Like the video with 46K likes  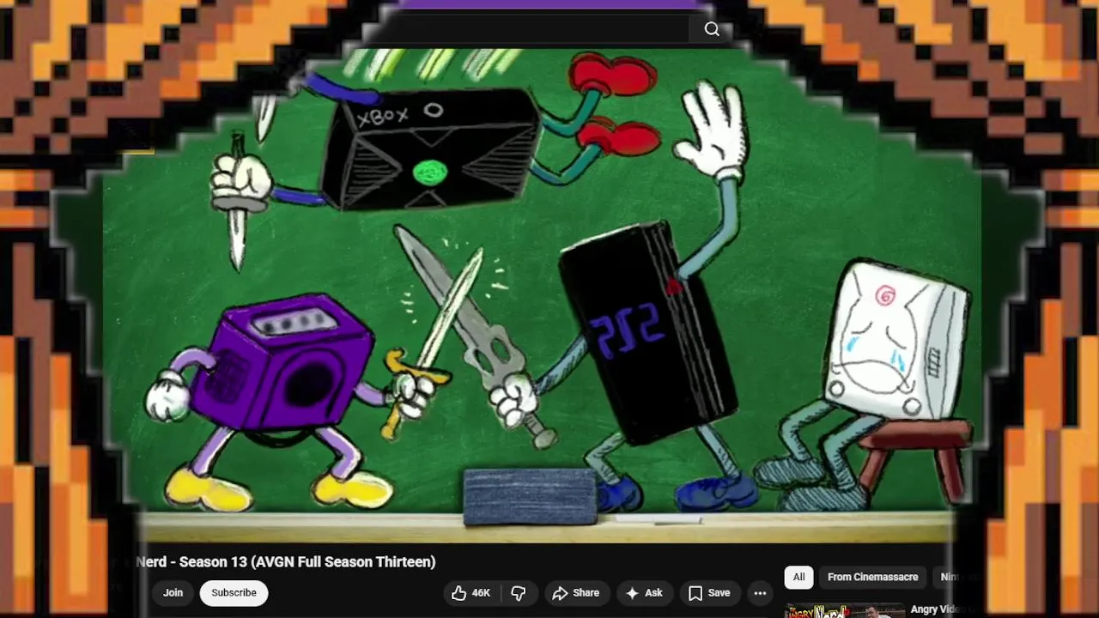pos(471,593)
